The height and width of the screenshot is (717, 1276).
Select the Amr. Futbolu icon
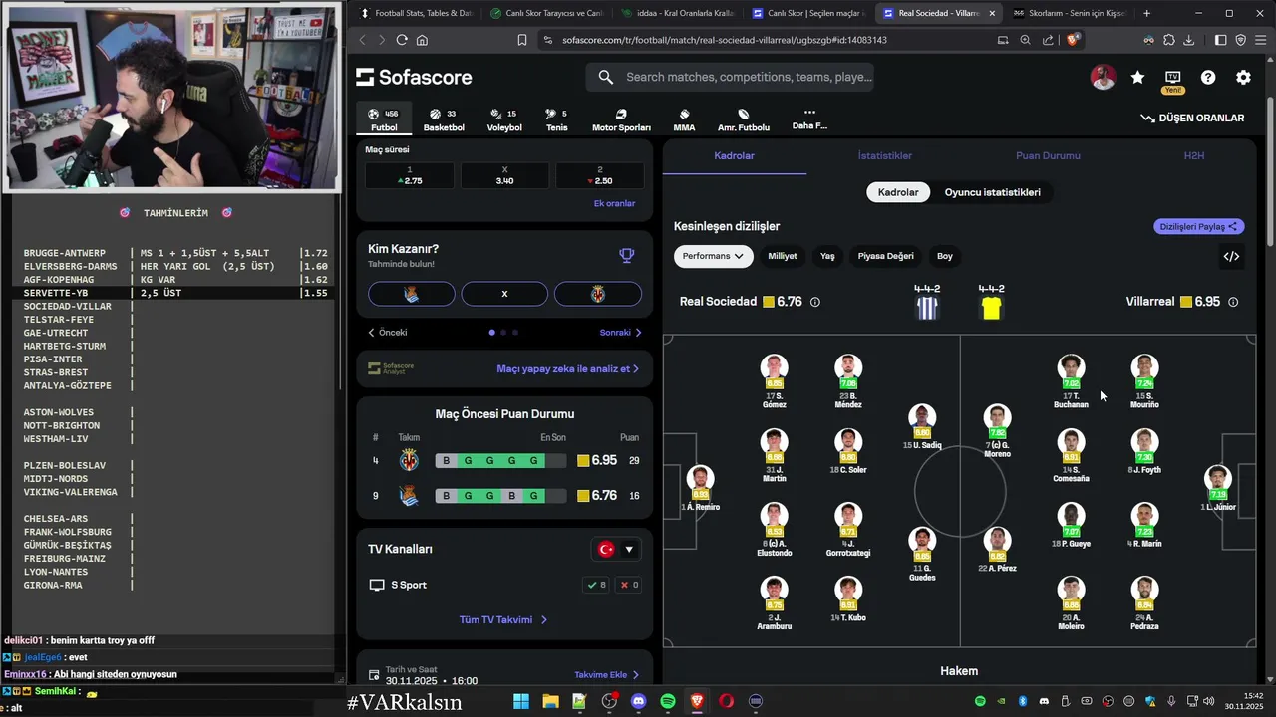click(x=743, y=120)
